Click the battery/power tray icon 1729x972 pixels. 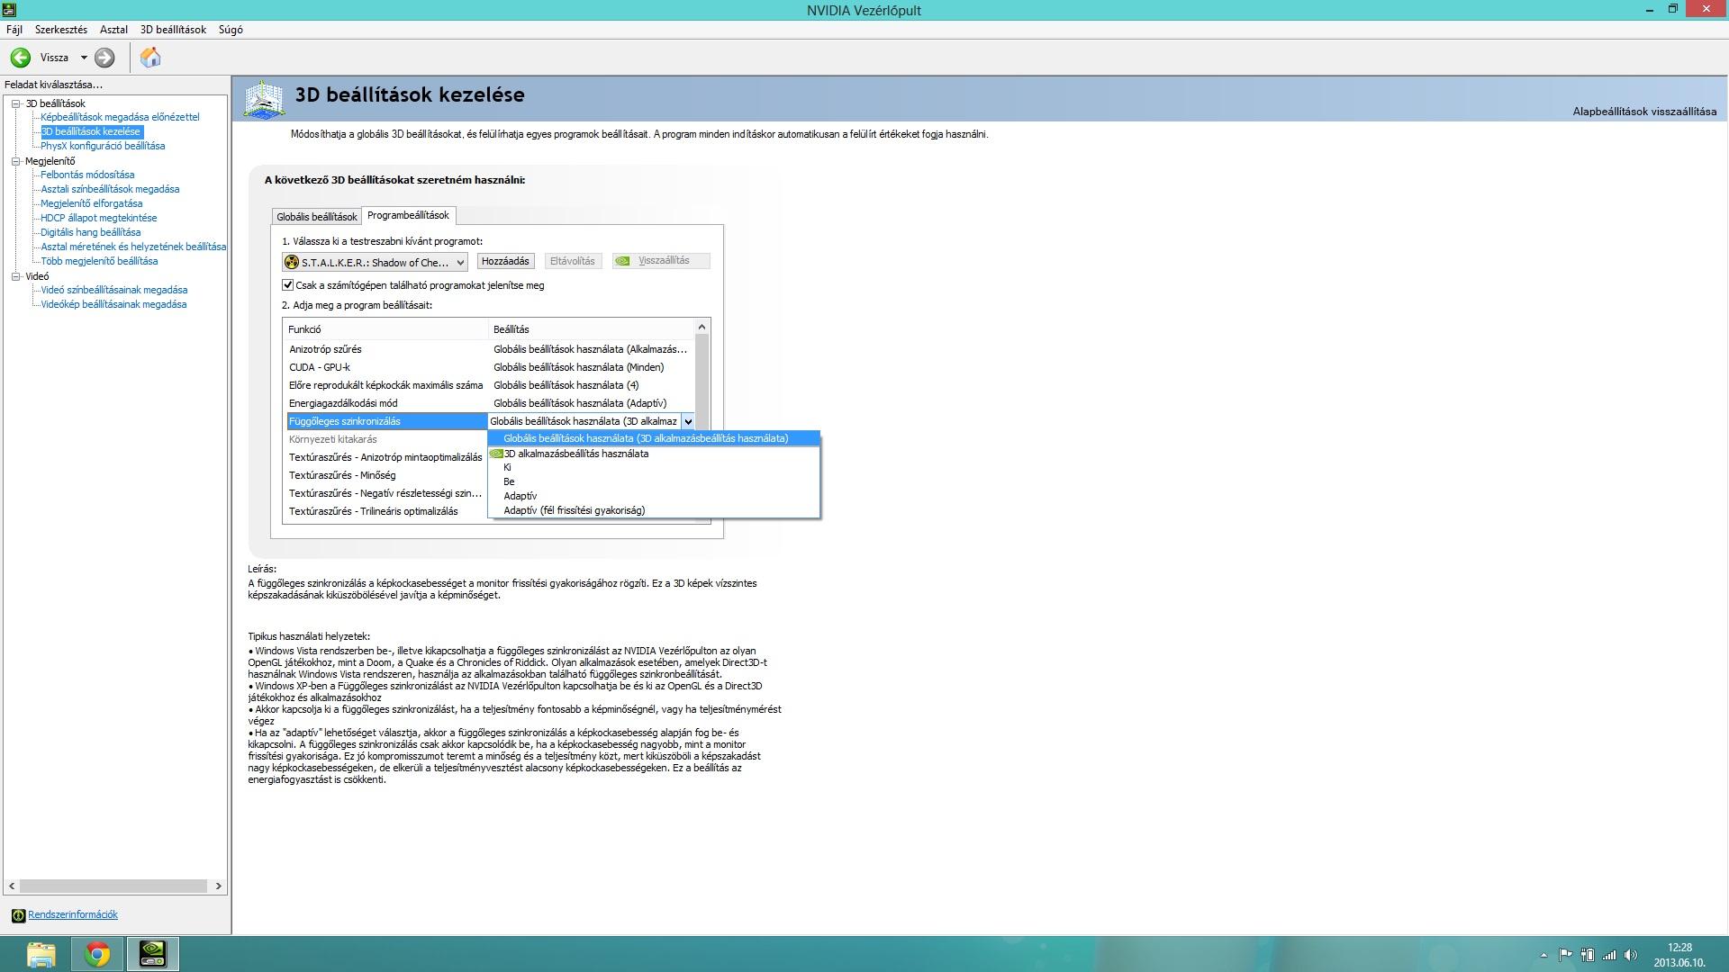pyautogui.click(x=1588, y=955)
